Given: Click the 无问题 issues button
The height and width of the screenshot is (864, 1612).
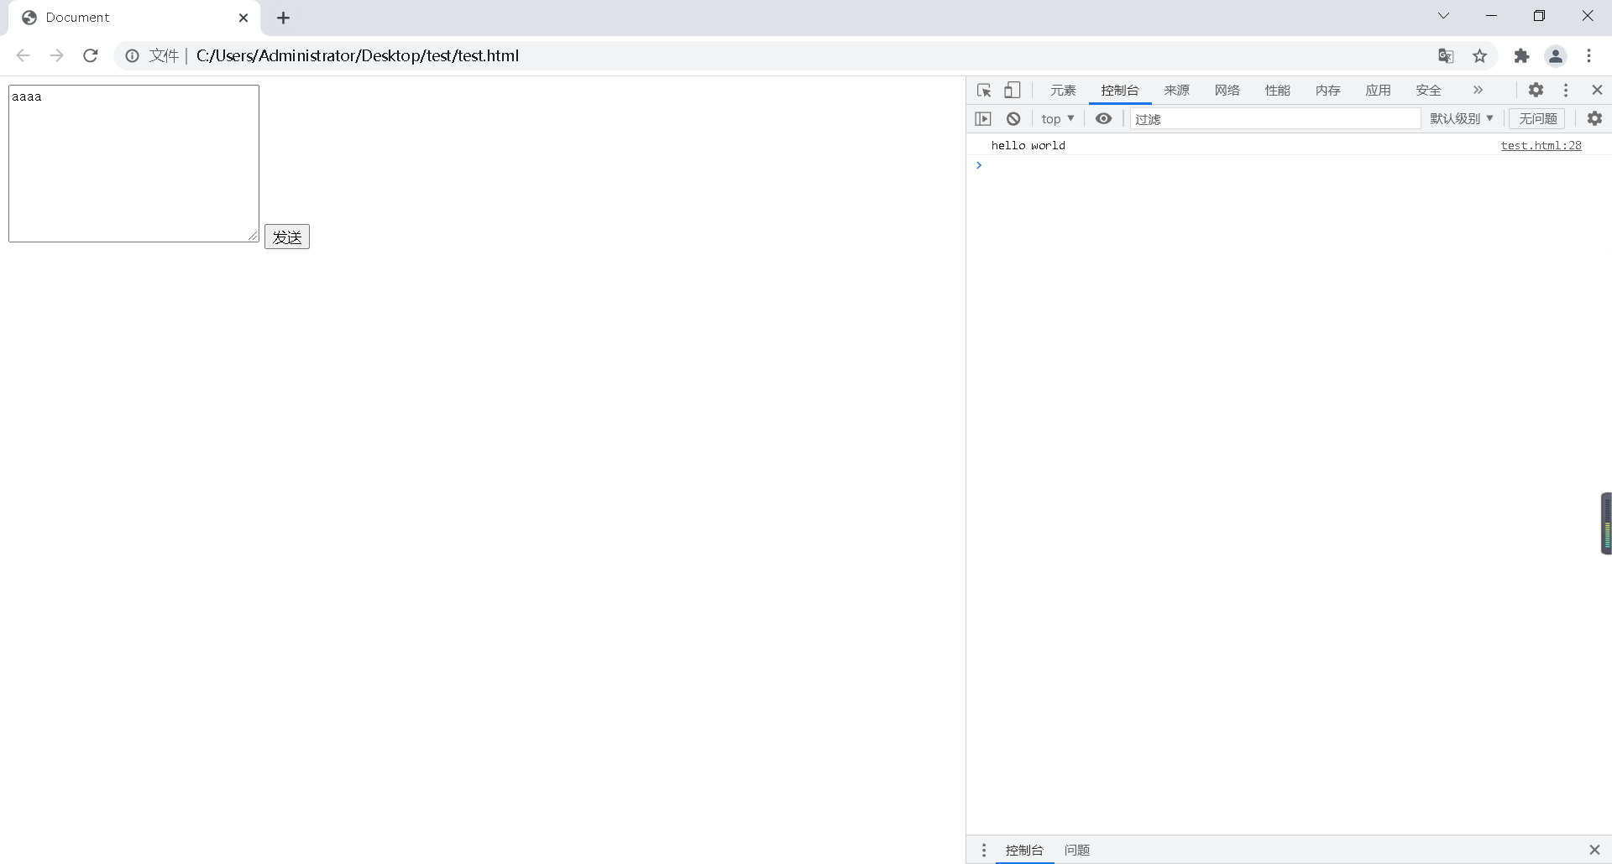Looking at the screenshot, I should pyautogui.click(x=1537, y=118).
